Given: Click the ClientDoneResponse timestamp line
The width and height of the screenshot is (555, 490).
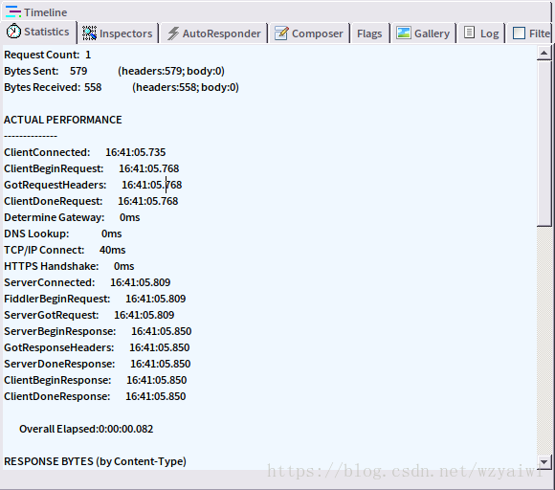Looking at the screenshot, I should tap(95, 397).
